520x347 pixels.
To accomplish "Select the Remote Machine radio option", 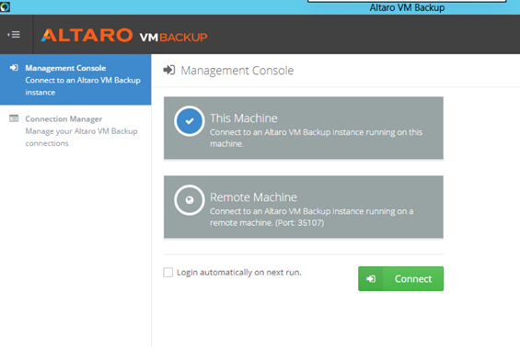I will 190,200.
